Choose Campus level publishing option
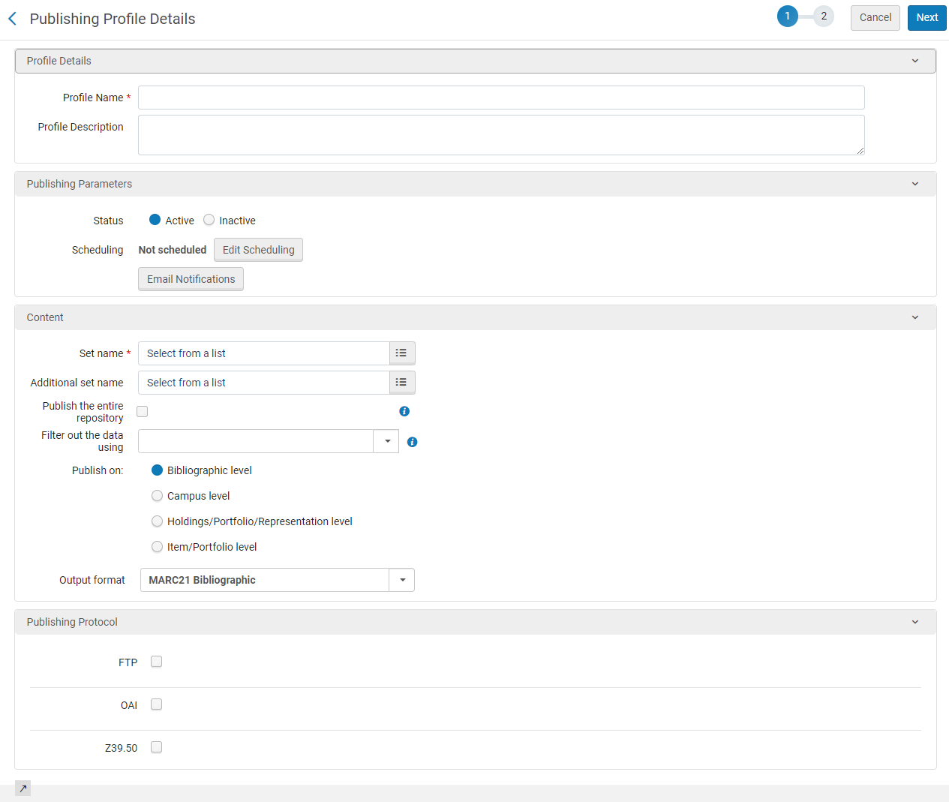This screenshot has height=802, width=949. (x=158, y=496)
